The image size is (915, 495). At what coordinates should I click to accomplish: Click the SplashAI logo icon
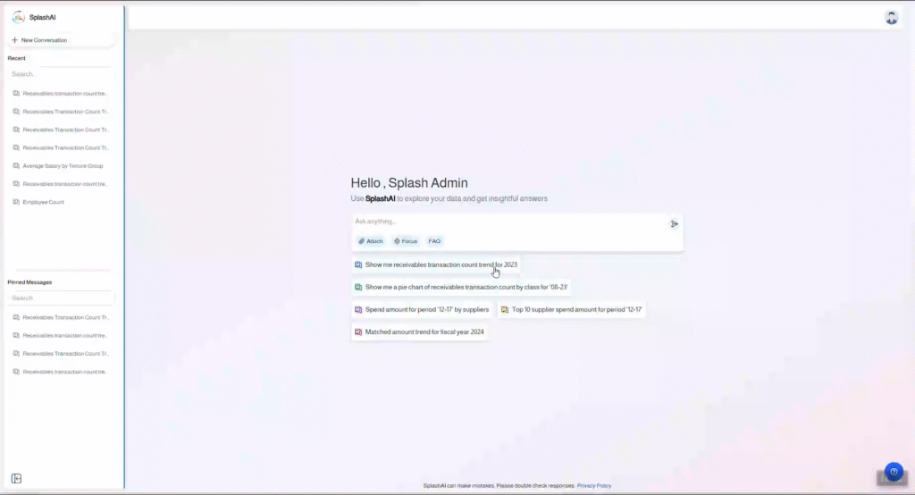[18, 17]
